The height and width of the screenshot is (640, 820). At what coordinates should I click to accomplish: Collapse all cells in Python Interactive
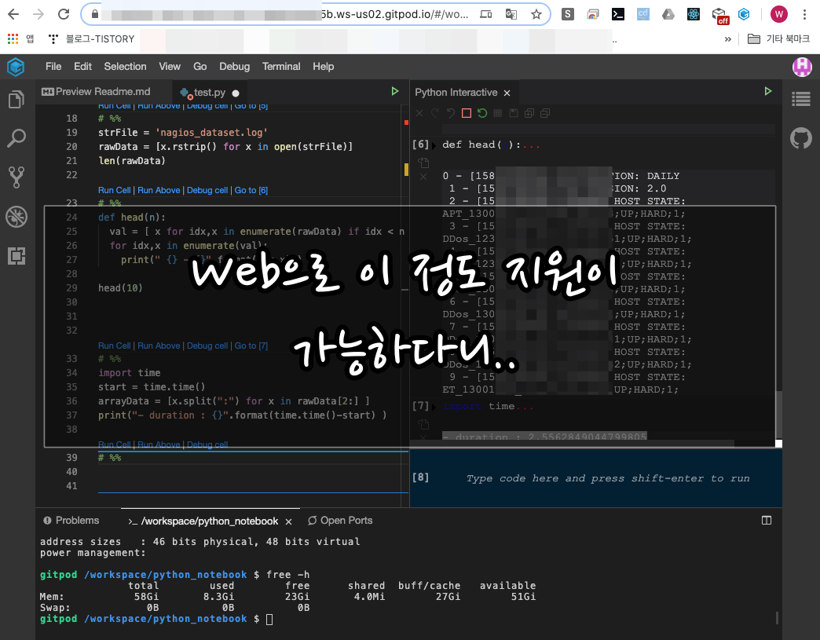(545, 113)
